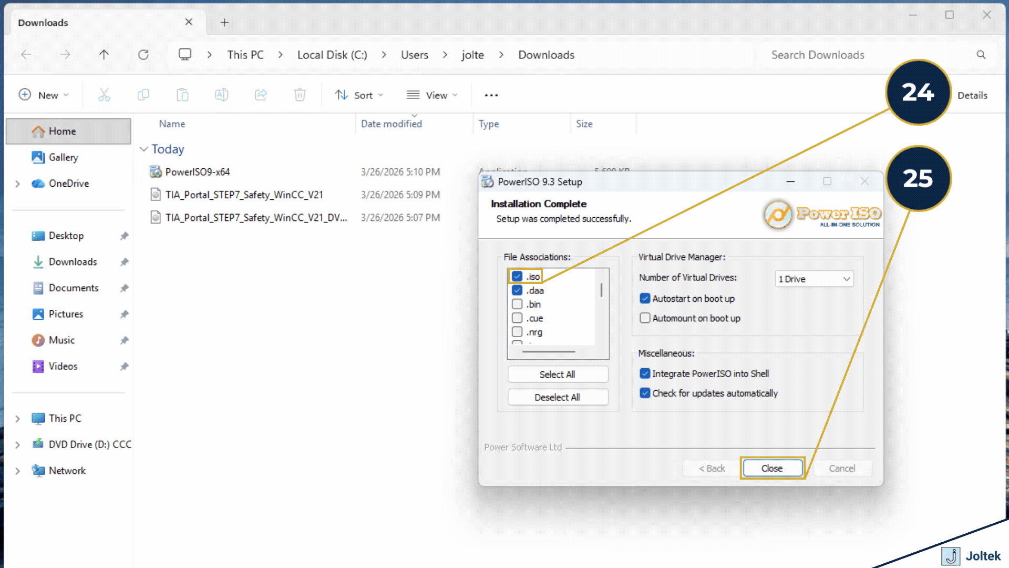Select the Rename icon
Screen dimensions: 1009x568
(x=221, y=95)
